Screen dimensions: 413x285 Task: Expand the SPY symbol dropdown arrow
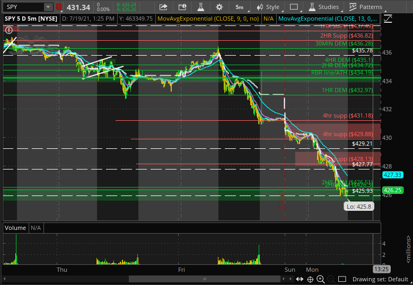click(48, 7)
